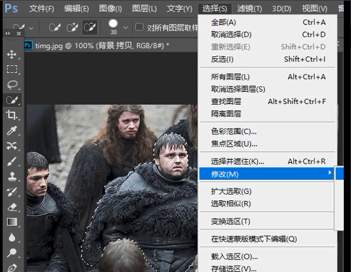Viewport: 351px width, 272px height.
Task: Select the Pen tool
Action: 12,267
